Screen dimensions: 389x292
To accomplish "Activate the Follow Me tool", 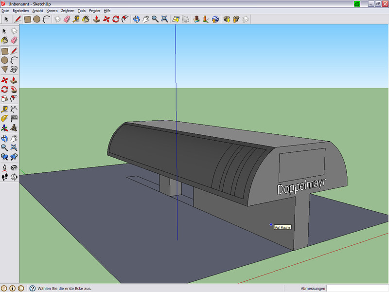I will (14, 89).
